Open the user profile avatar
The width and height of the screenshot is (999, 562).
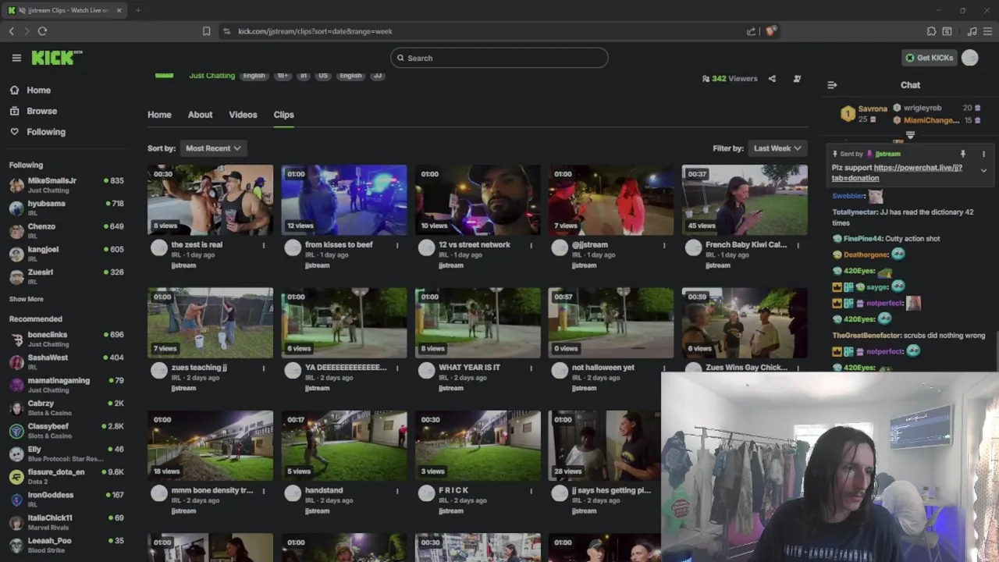click(969, 58)
